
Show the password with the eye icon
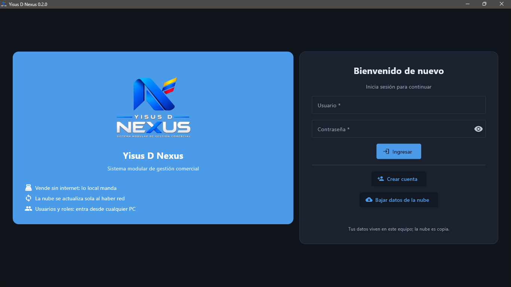pos(478,129)
